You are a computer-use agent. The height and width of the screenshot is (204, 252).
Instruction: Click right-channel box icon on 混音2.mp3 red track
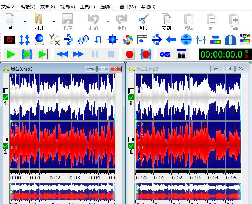click(x=131, y=140)
